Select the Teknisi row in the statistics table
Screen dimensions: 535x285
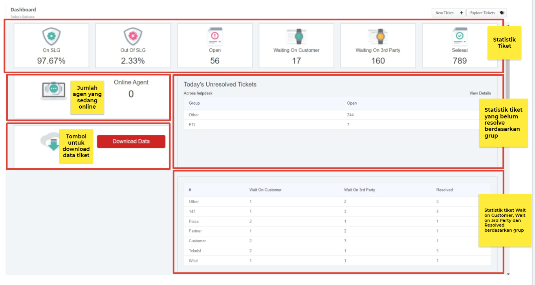tap(195, 251)
